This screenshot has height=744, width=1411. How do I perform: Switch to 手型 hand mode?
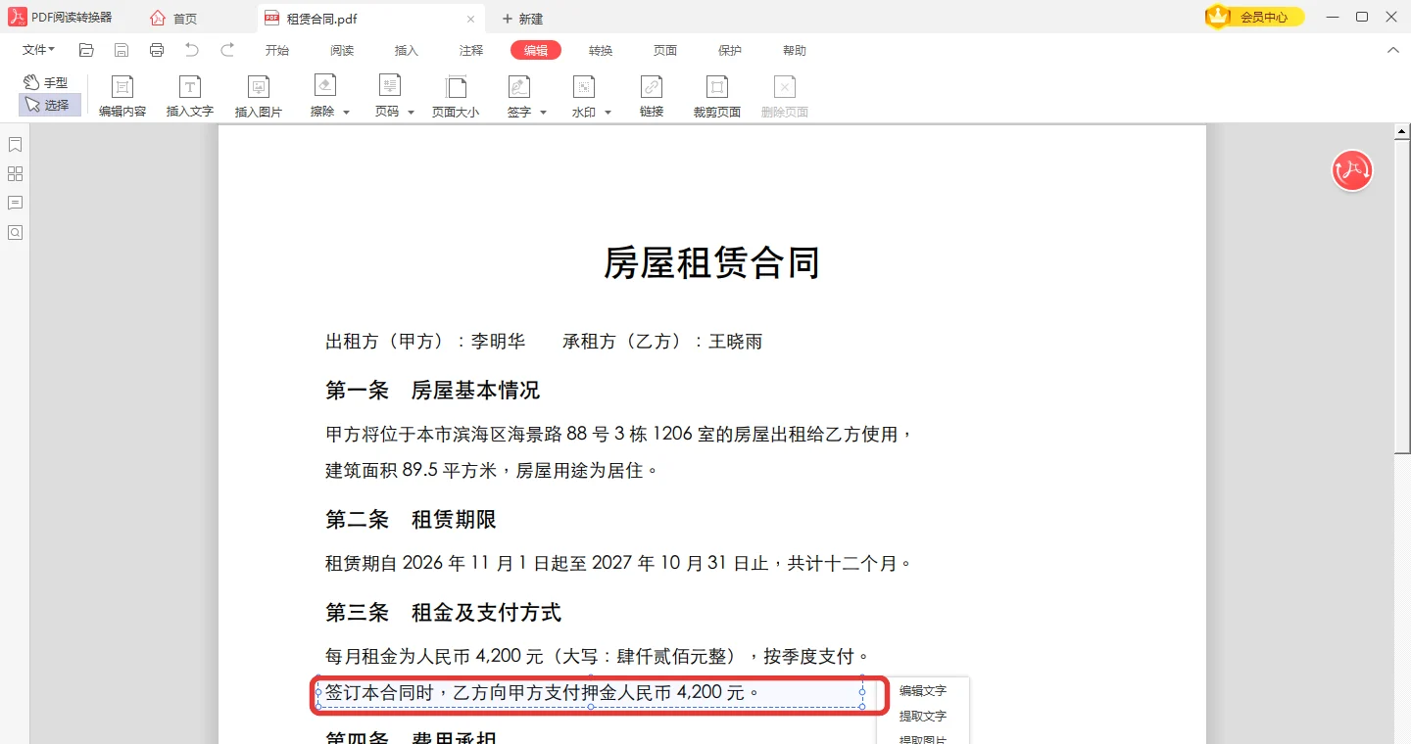tap(46, 83)
